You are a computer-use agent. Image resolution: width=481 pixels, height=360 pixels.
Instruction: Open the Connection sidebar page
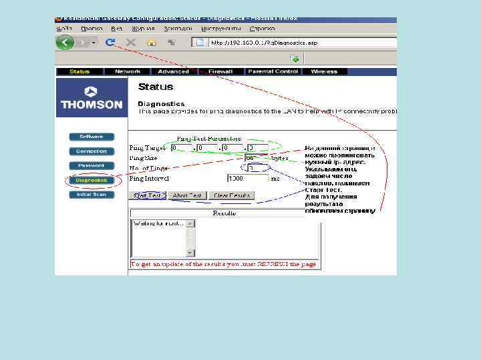92,151
